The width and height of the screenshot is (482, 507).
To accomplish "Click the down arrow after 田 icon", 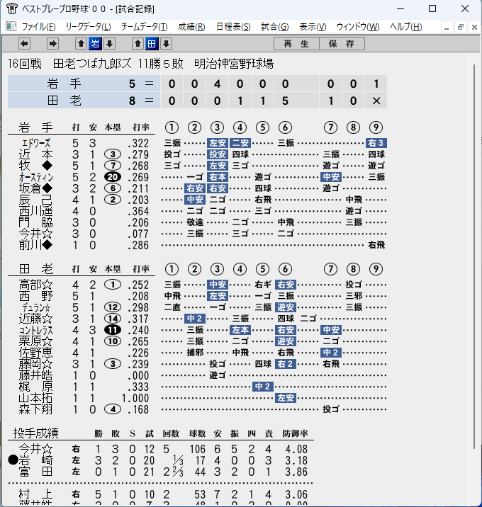I will [166, 44].
